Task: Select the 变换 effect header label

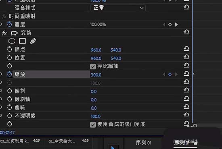Action: pyautogui.click(x=26, y=33)
